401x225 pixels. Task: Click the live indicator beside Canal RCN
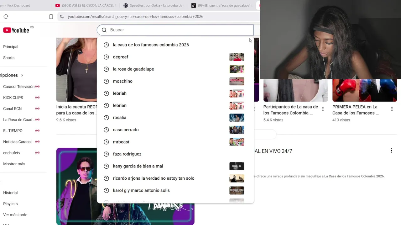[38, 109]
